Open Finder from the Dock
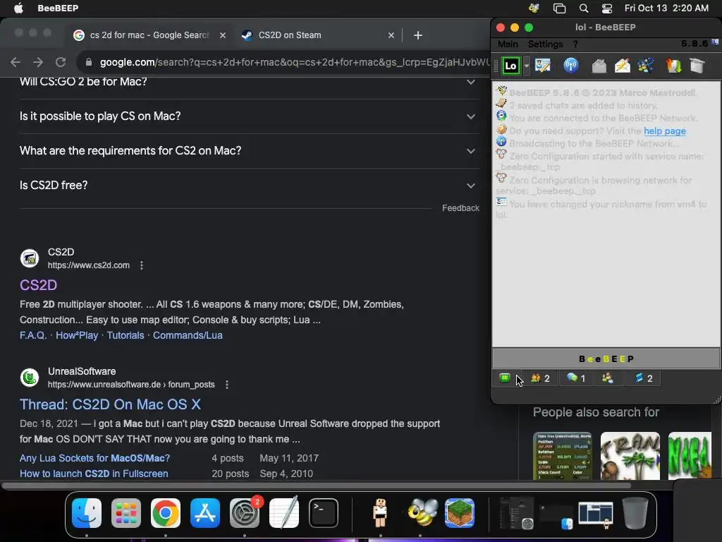 coord(87,513)
